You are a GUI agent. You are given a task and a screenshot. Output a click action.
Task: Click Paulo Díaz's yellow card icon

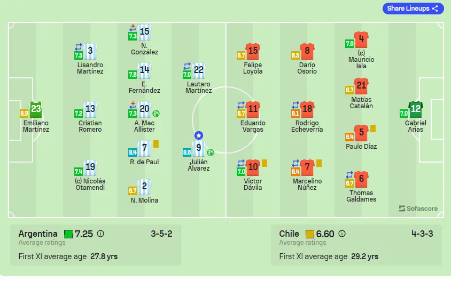(x=373, y=129)
